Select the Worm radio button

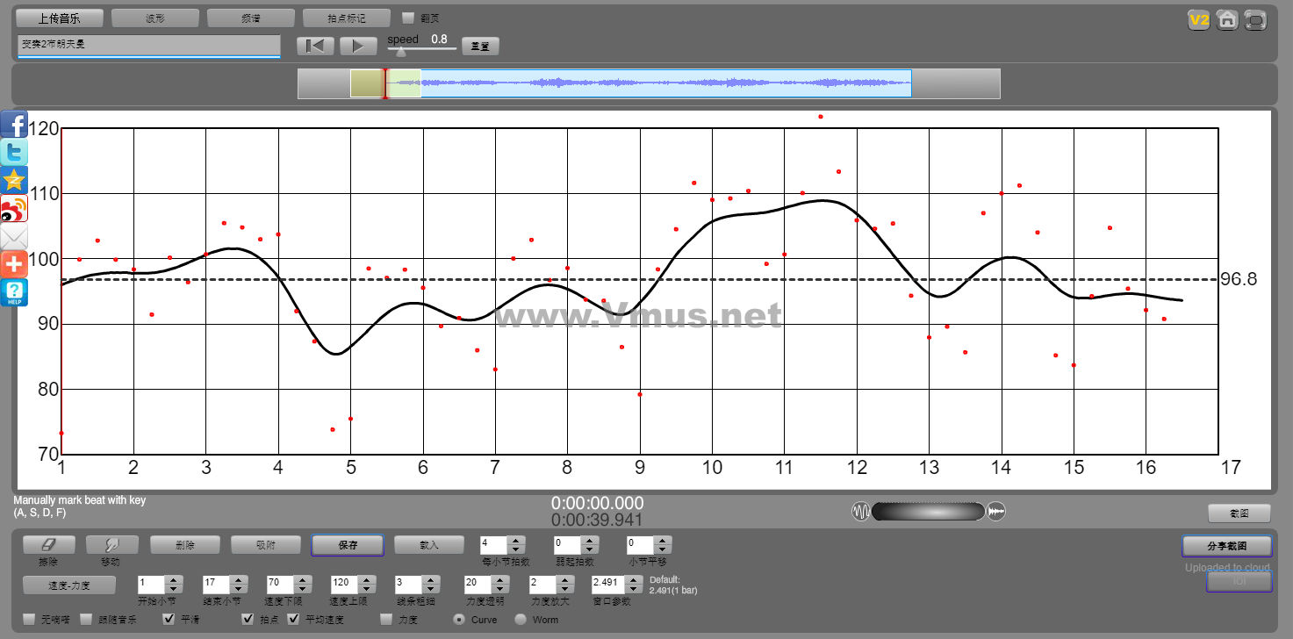521,620
